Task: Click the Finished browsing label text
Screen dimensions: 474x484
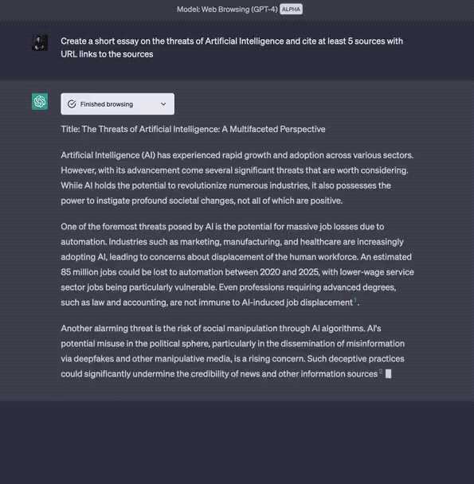Action: [107, 104]
